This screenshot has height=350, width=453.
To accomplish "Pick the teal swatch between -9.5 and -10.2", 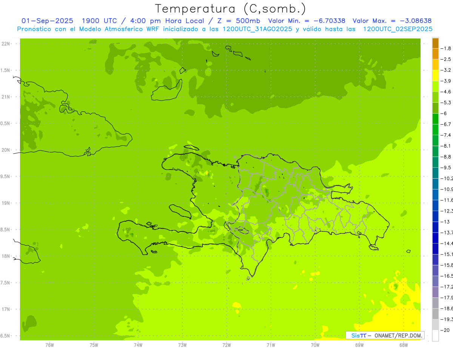I will point(435,173).
